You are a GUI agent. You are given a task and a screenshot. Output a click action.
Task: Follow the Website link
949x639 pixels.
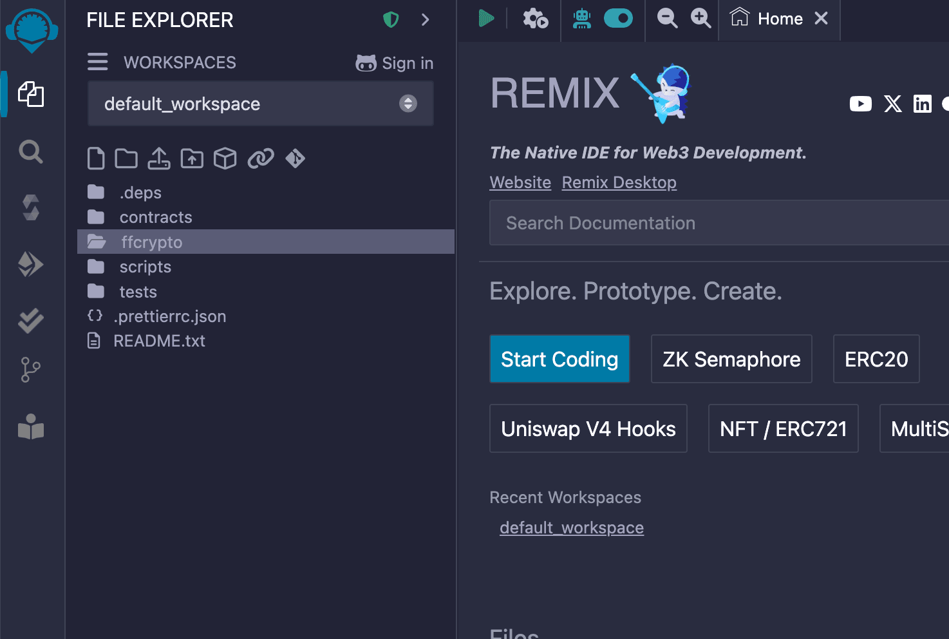[520, 182]
